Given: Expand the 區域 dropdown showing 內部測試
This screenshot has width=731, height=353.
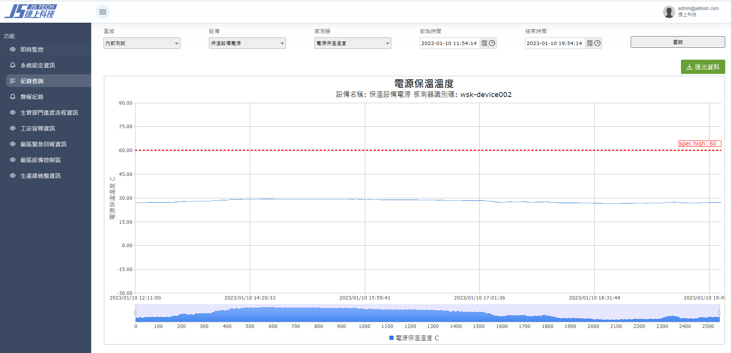Looking at the screenshot, I should [x=142, y=43].
